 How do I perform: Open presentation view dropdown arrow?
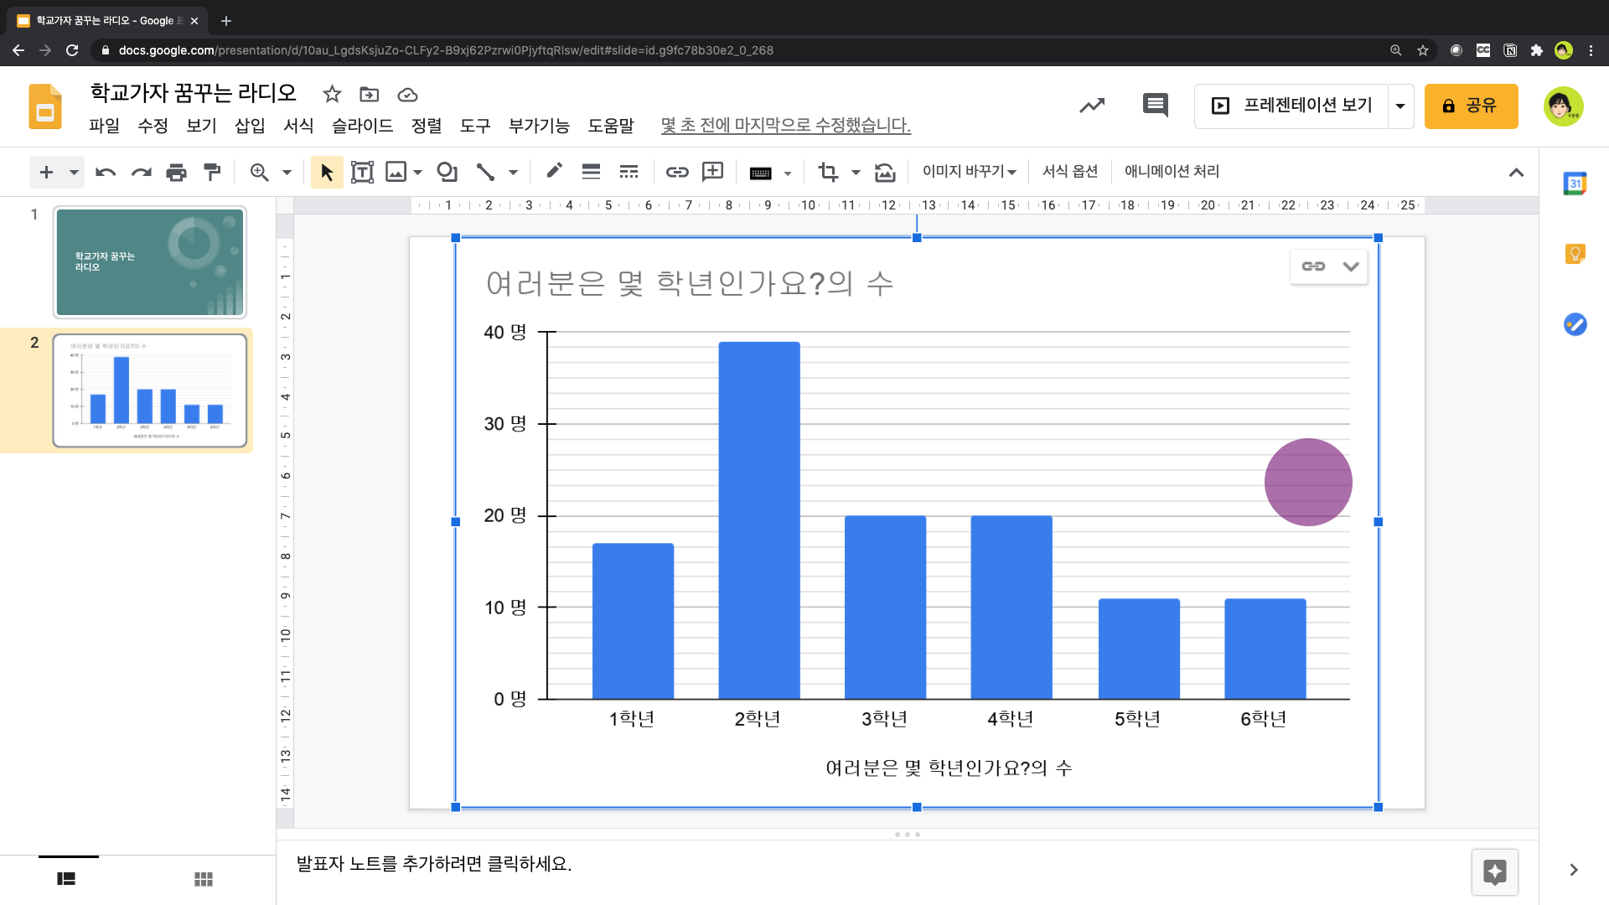click(1400, 106)
